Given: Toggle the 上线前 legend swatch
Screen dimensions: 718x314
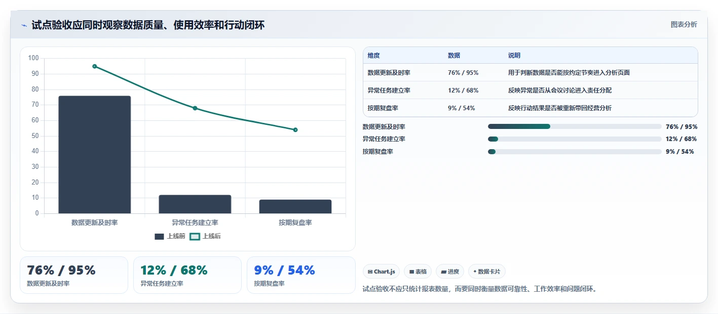Looking at the screenshot, I should (x=159, y=236).
